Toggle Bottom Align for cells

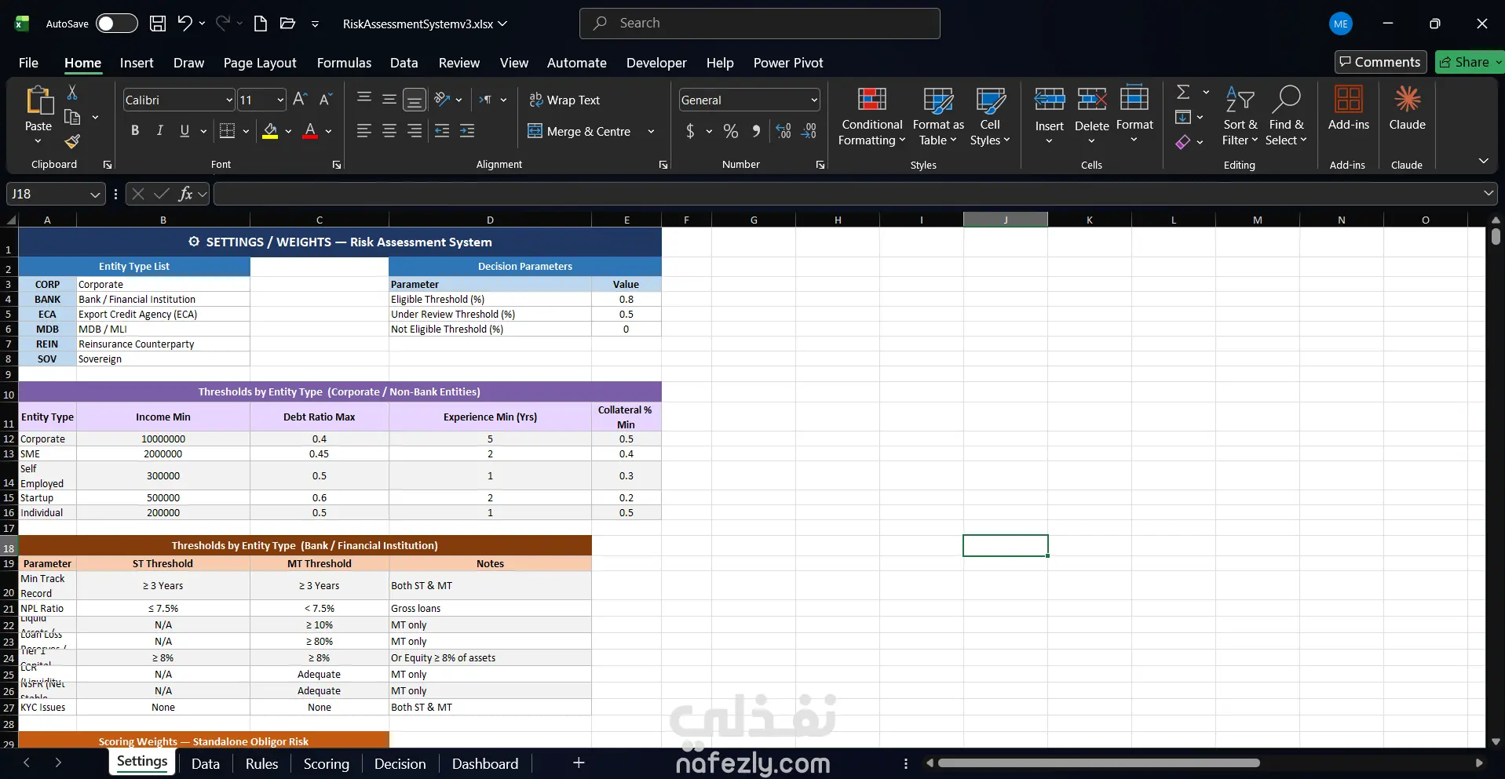pyautogui.click(x=415, y=100)
